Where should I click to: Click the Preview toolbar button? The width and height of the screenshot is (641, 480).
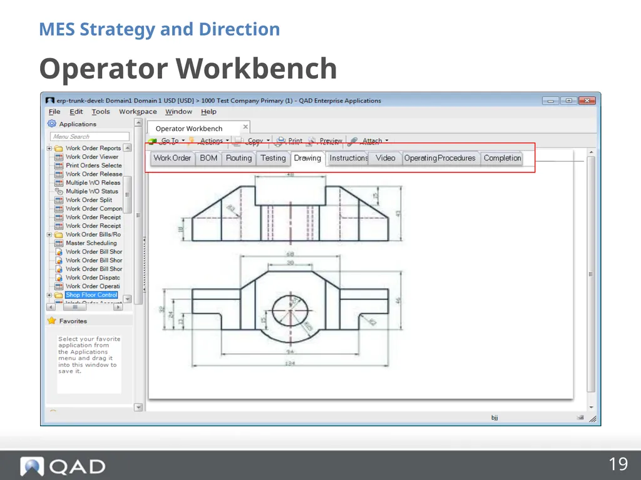326,141
